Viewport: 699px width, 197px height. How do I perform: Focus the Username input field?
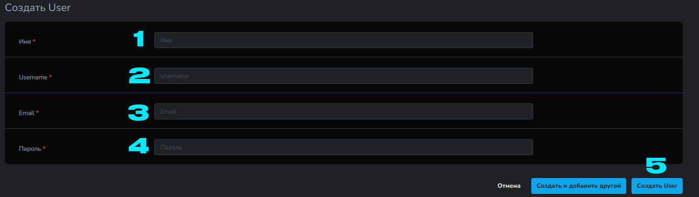(x=343, y=76)
